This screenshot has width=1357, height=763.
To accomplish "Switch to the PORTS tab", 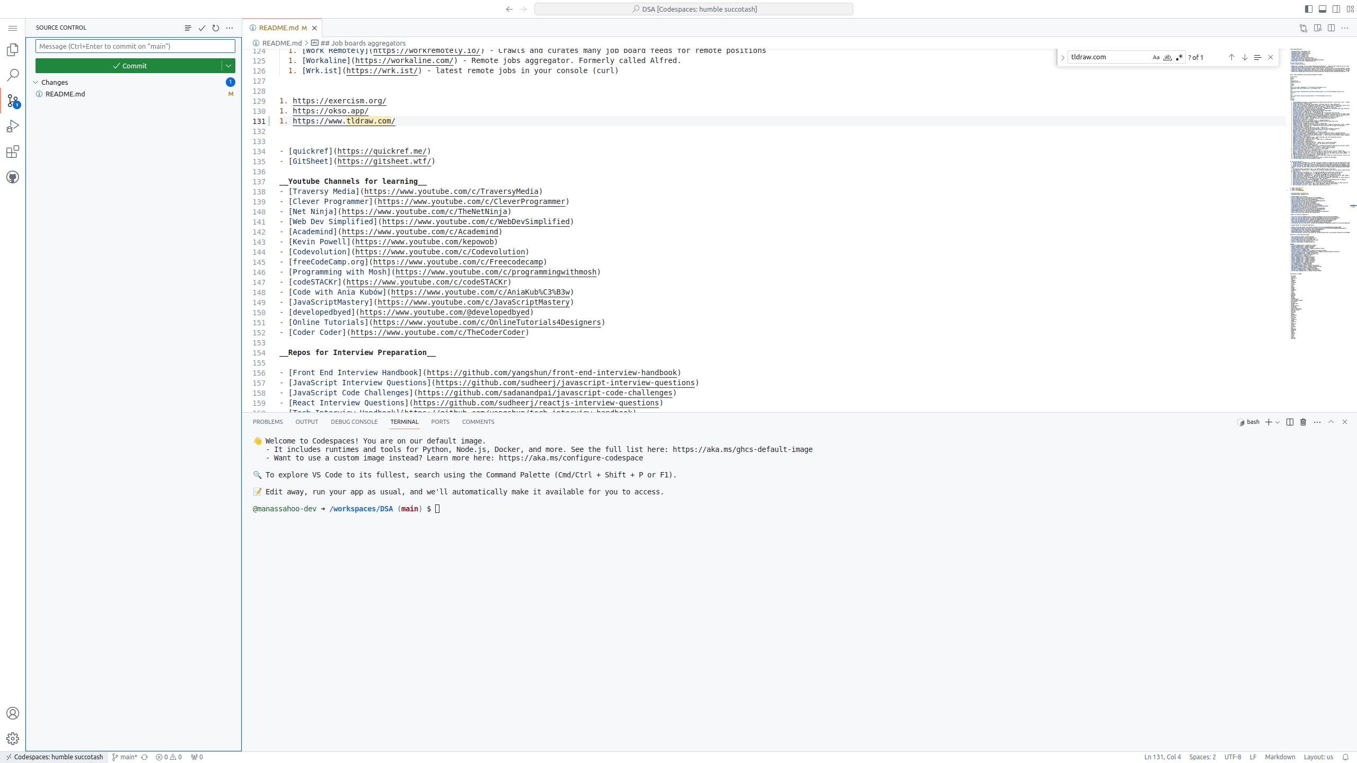I will [x=439, y=422].
